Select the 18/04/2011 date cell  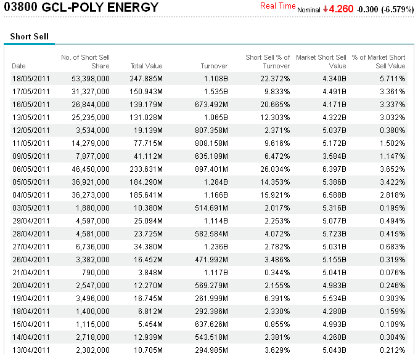click(x=31, y=312)
